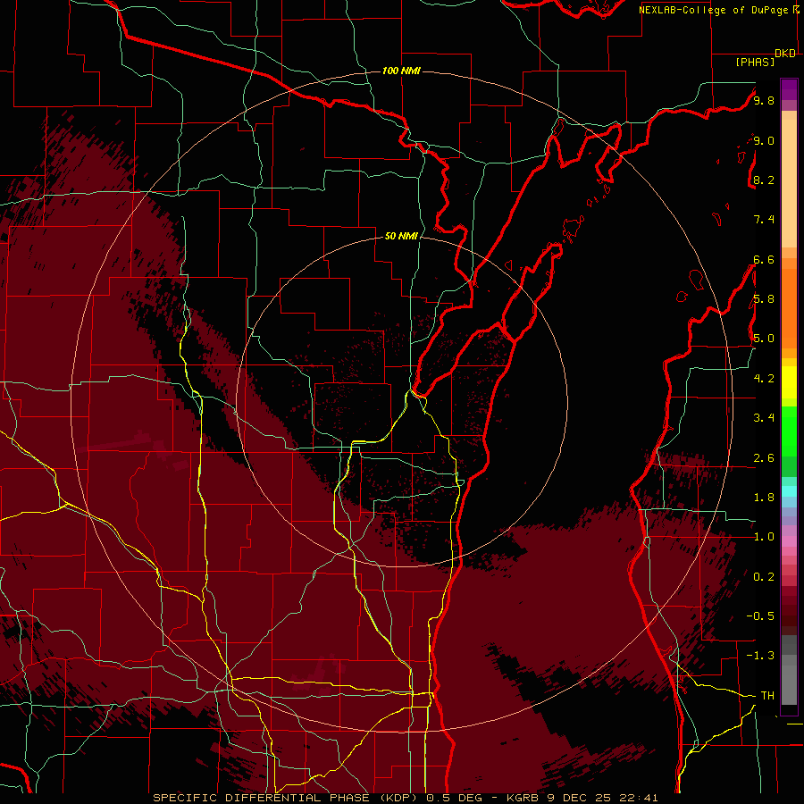Screen dimensions: 804x804
Task: Click the 5.8 legend value
Action: pyautogui.click(x=764, y=299)
